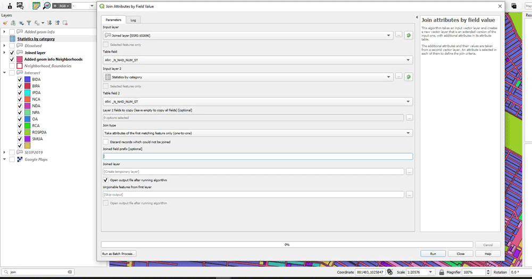
Task: Open the Table field dropdown
Action: pyautogui.click(x=257, y=60)
